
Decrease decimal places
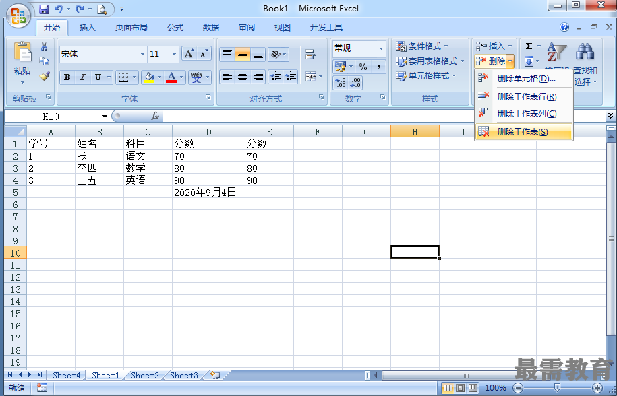[x=355, y=82]
